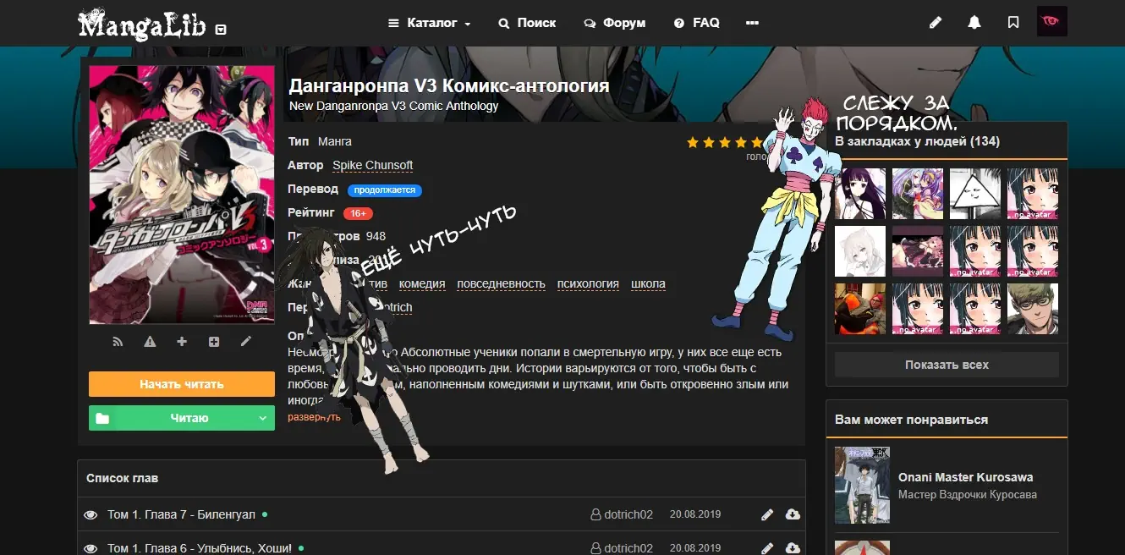Click the views count 948
This screenshot has height=555, width=1125.
coord(376,236)
